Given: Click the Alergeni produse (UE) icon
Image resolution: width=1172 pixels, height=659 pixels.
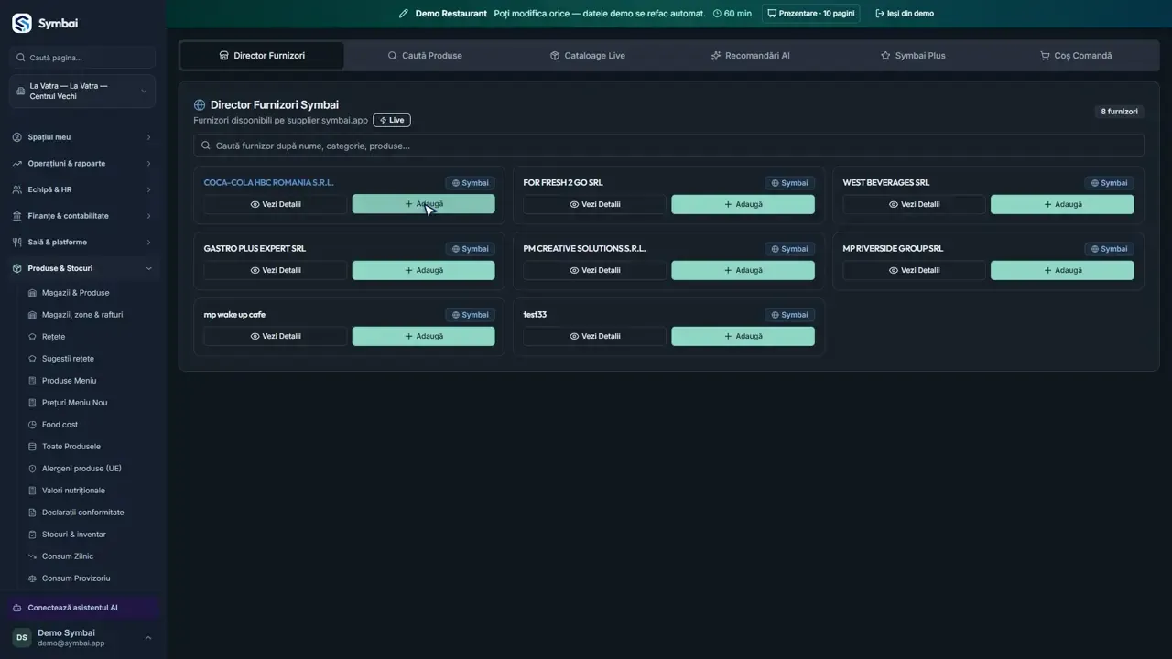Looking at the screenshot, I should pyautogui.click(x=33, y=469).
